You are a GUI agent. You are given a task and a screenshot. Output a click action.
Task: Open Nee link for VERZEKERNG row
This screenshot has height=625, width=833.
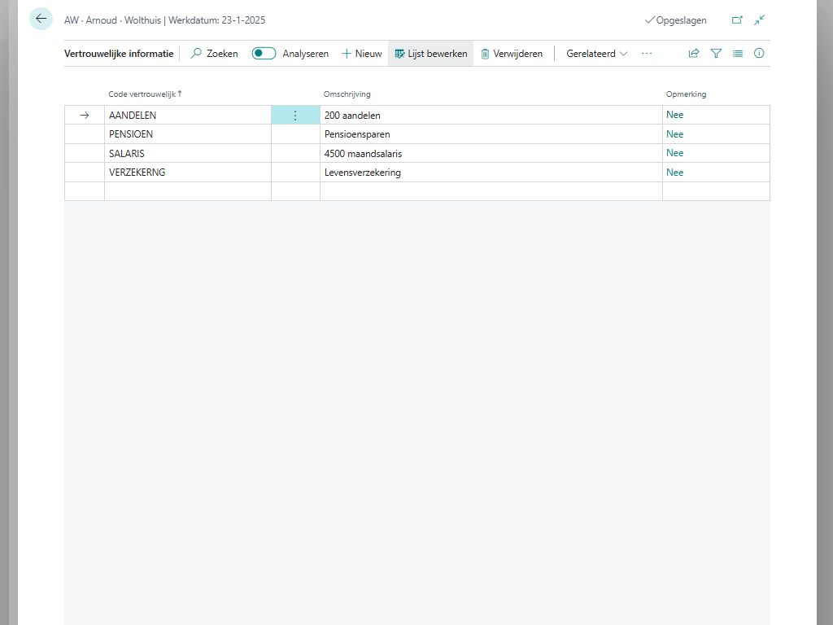point(674,173)
